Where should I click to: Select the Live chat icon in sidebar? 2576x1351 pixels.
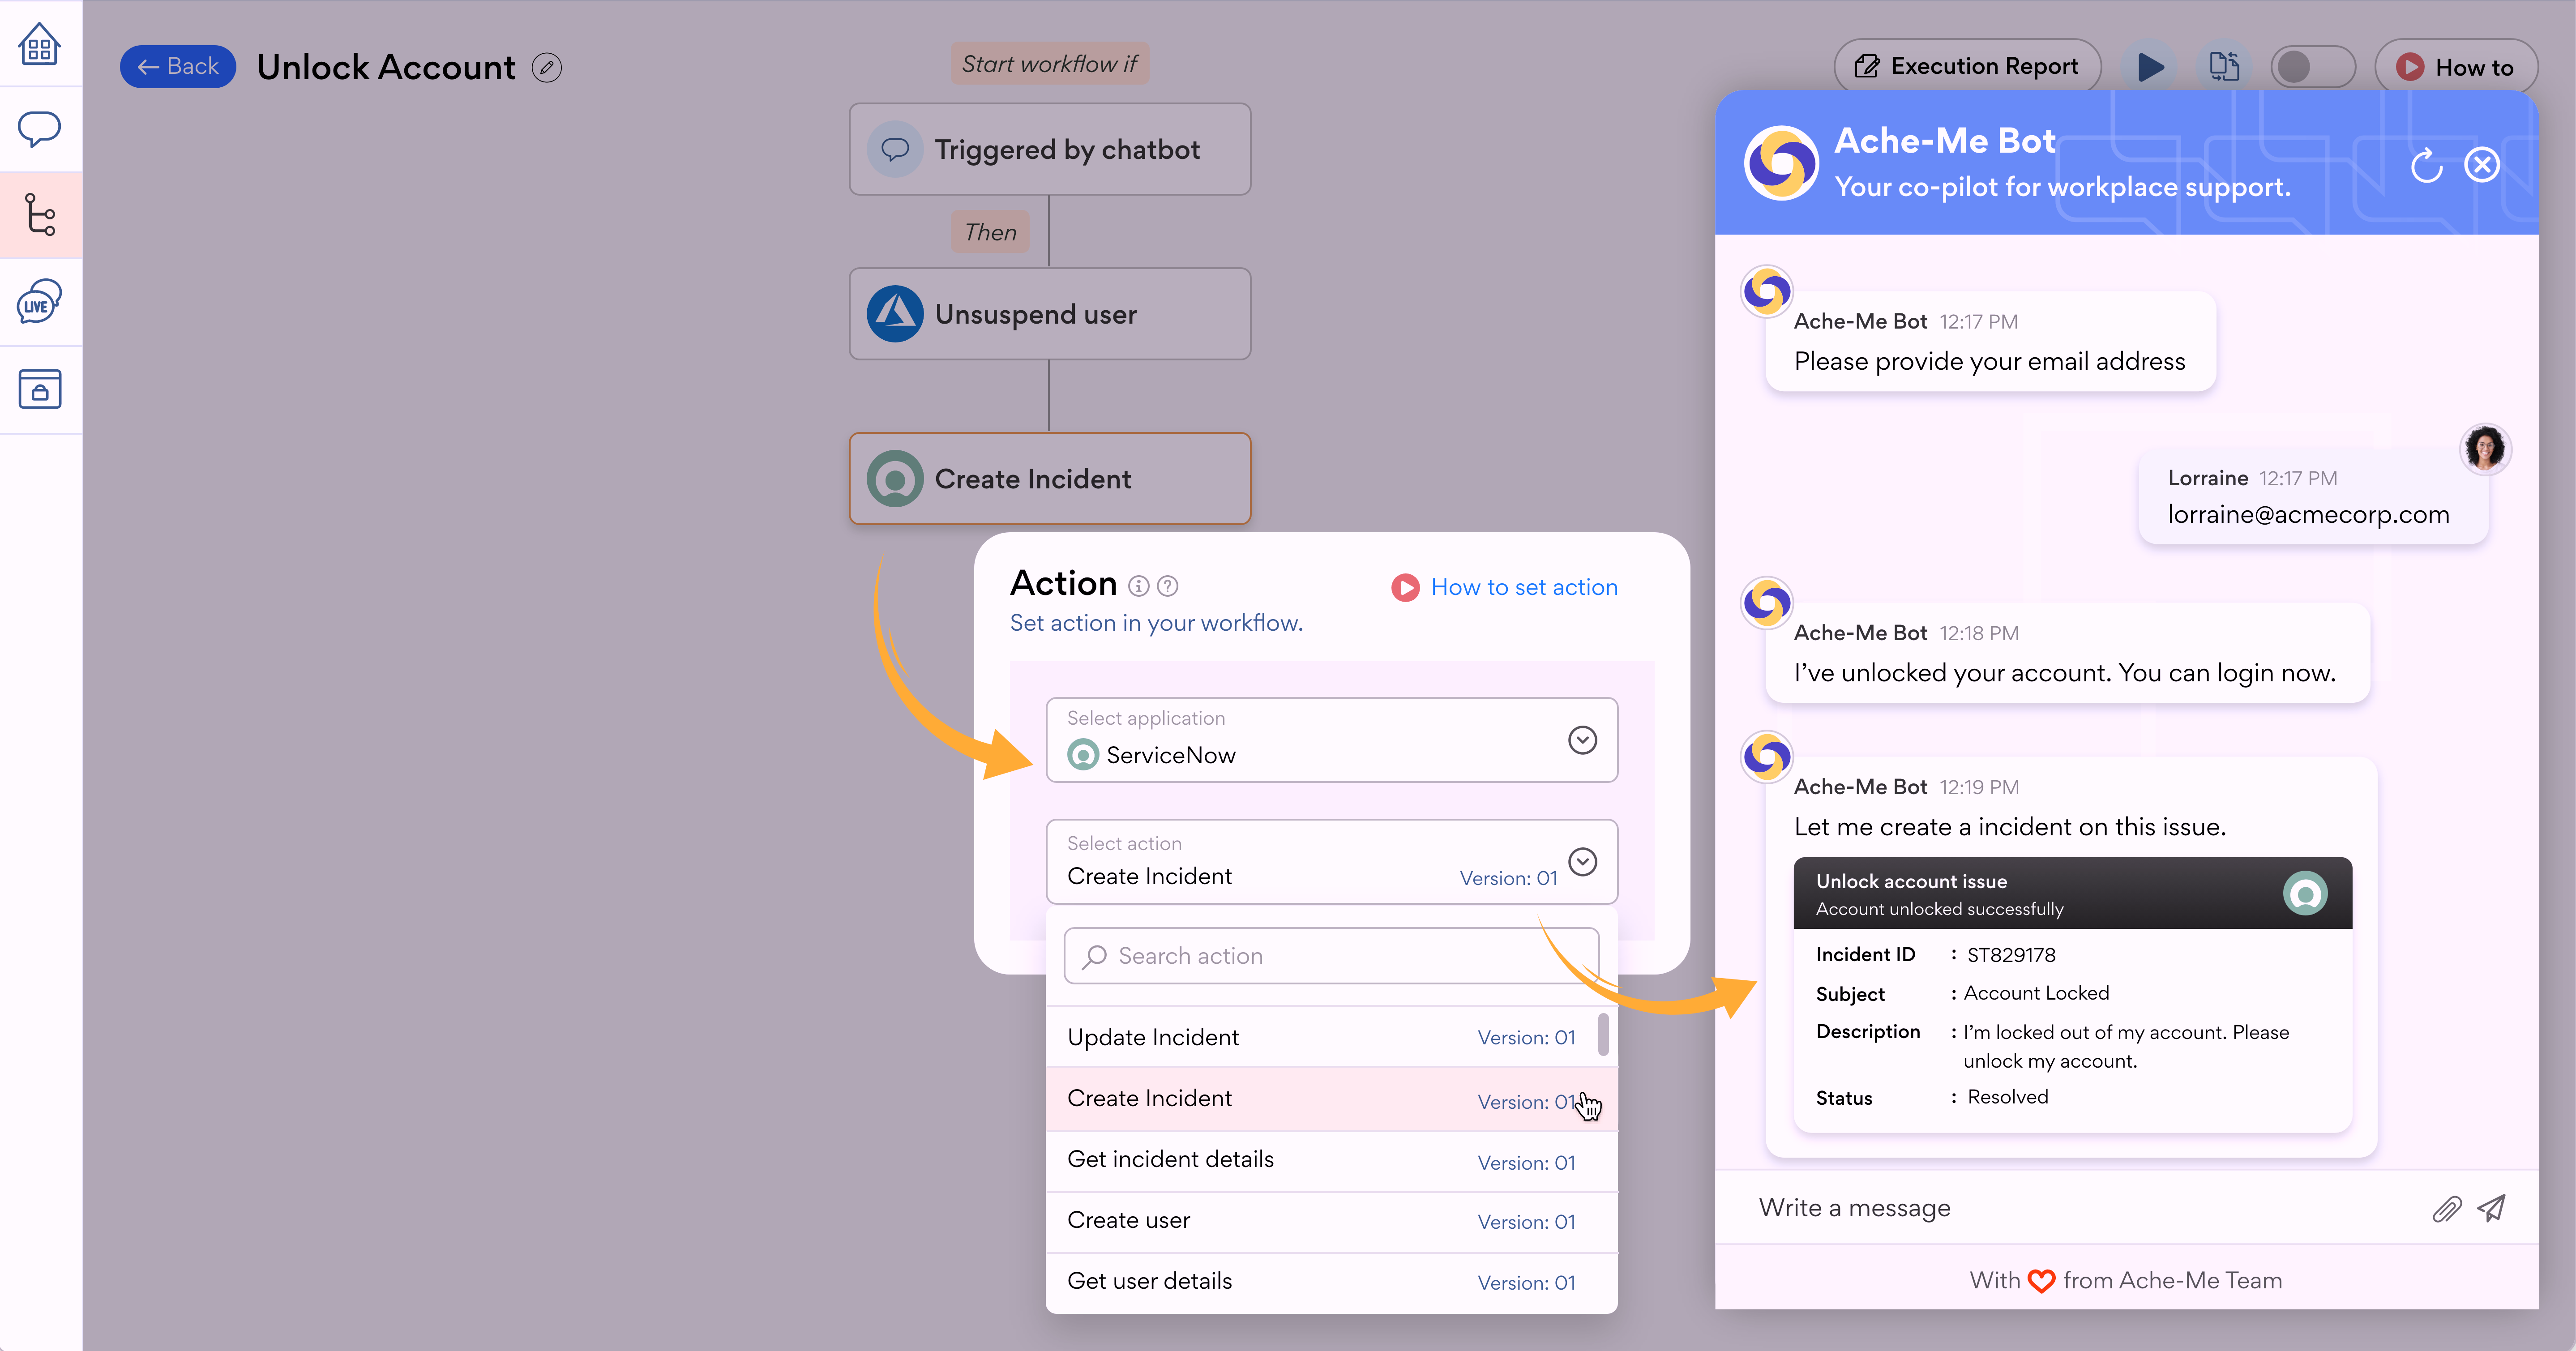(40, 301)
